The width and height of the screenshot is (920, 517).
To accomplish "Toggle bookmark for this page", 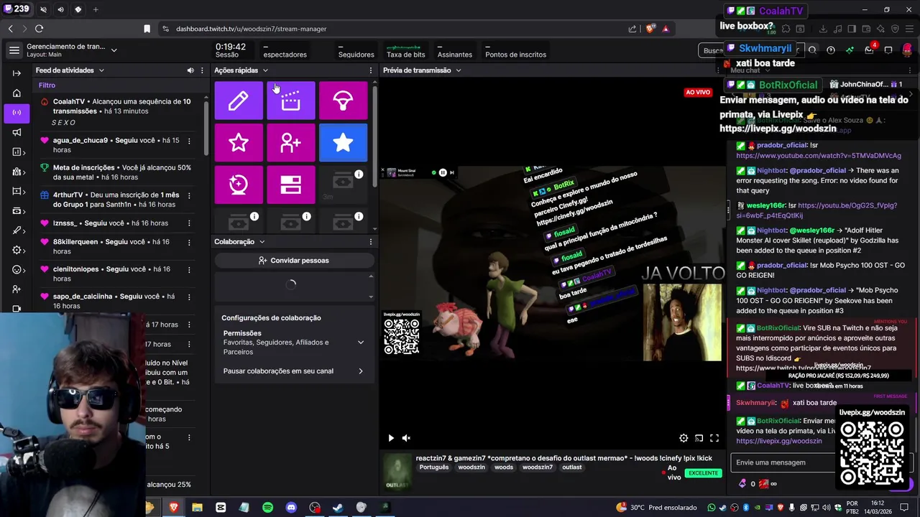I will (147, 29).
